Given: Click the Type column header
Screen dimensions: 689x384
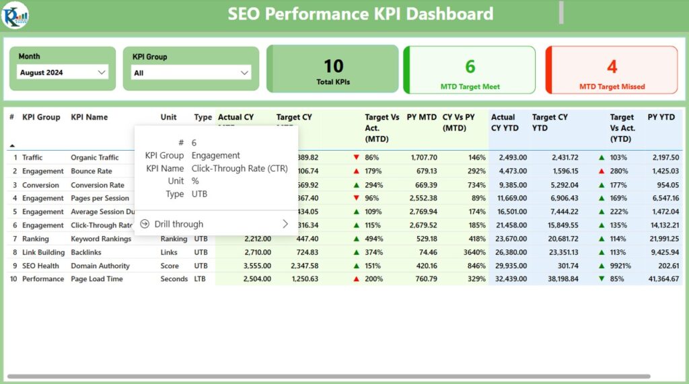Looking at the screenshot, I should 203,117.
